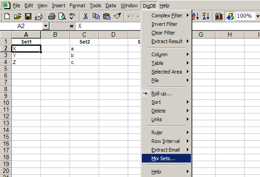260x177 pixels.
Task: Open the Chart Wizard icon
Action: 219,16
